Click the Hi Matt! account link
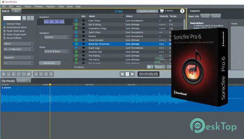Viewport: 244px width, 139px height. 119,11
